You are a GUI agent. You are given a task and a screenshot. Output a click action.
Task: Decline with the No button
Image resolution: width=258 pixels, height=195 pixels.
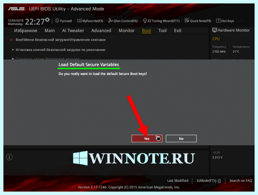181,139
